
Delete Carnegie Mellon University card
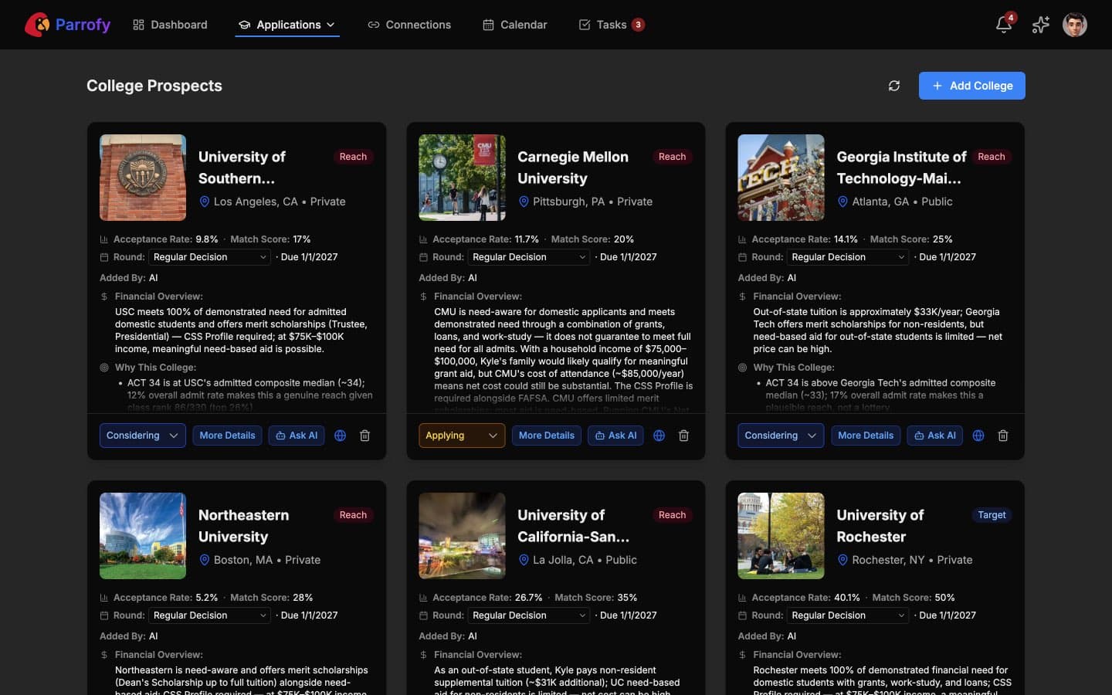[x=684, y=436]
